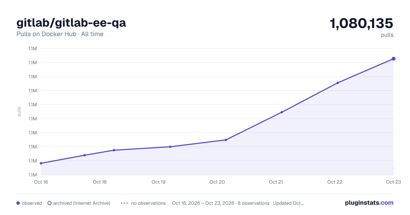Screen dimensions: 410x215
Task: Click the 'Pulls on Docker Hub · All time' subtitle
Action: pyautogui.click(x=60, y=34)
